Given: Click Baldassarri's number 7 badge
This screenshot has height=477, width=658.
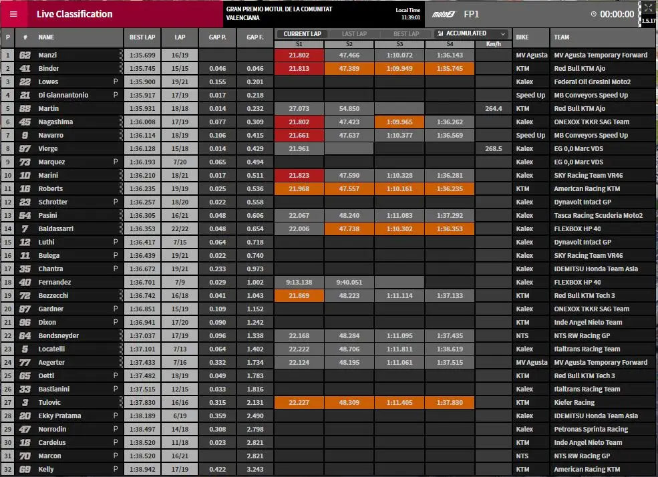Looking at the screenshot, I should [25, 228].
